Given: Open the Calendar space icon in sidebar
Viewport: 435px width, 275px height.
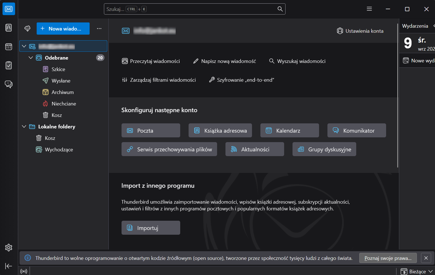Looking at the screenshot, I should point(9,47).
